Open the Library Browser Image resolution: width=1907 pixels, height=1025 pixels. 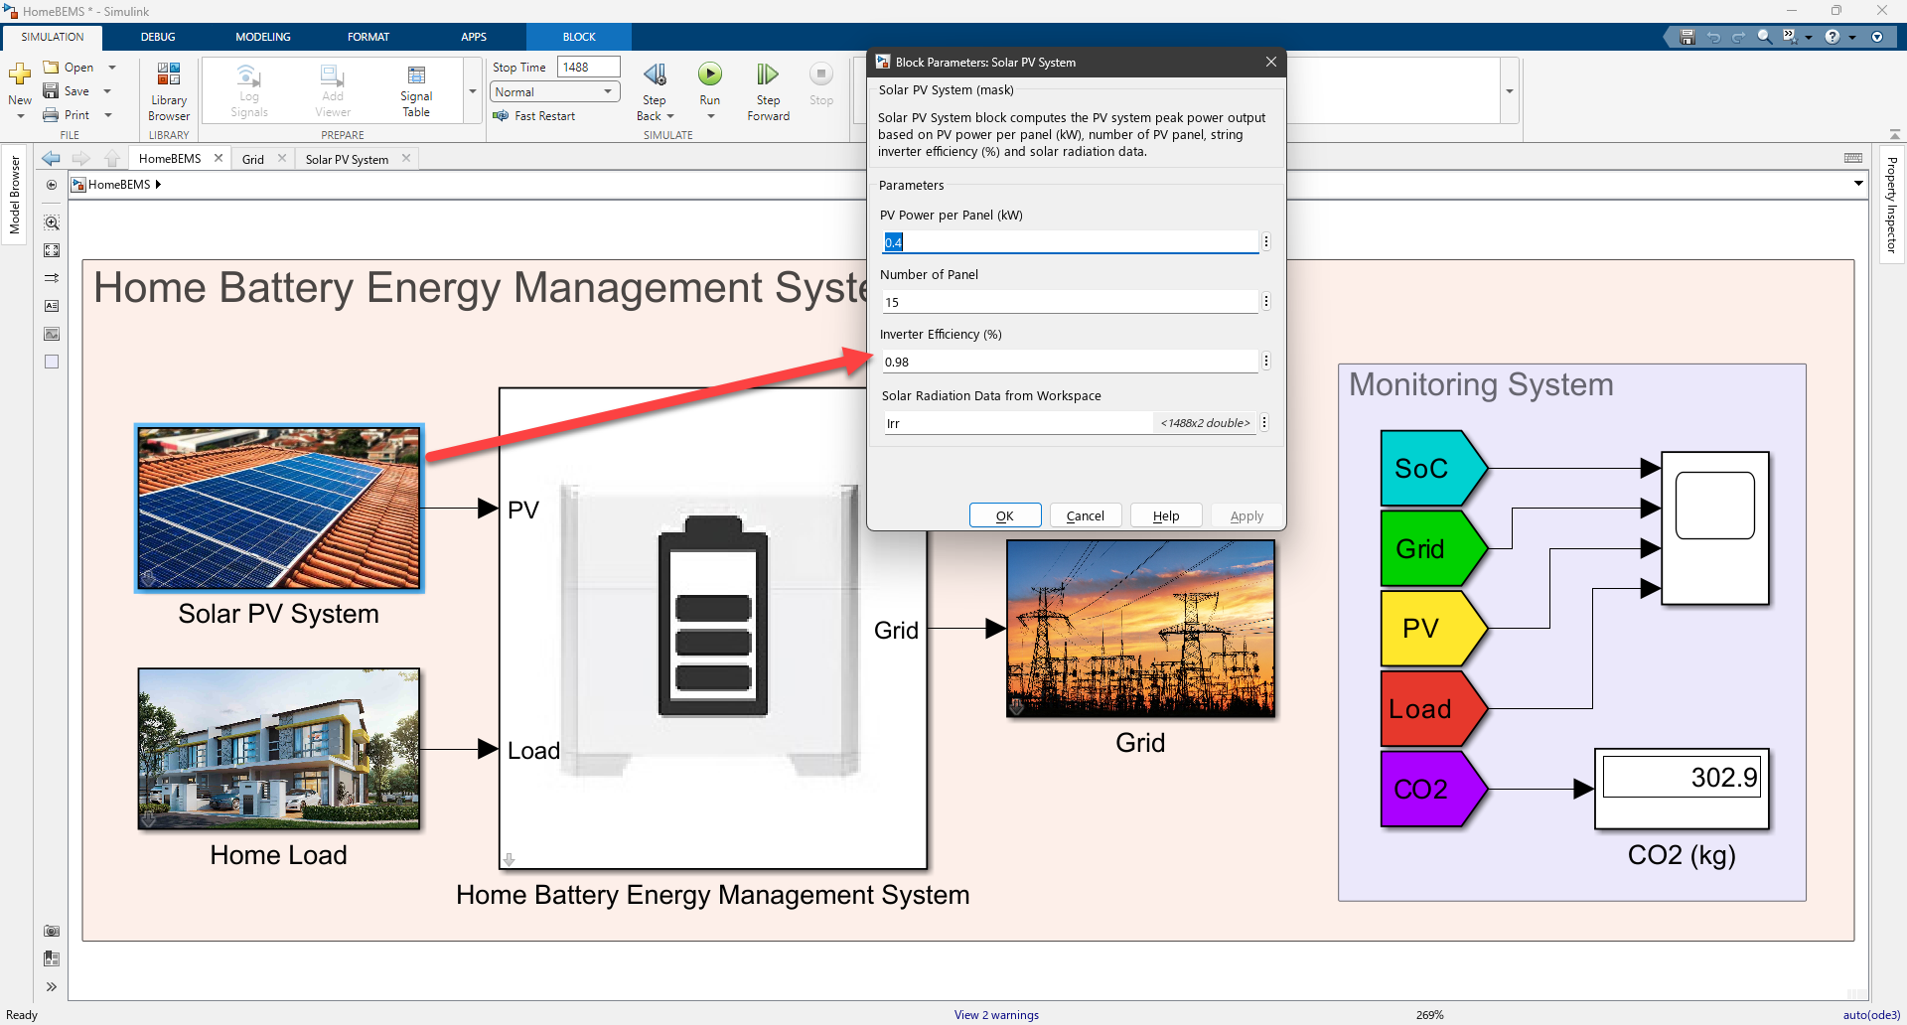tap(169, 89)
